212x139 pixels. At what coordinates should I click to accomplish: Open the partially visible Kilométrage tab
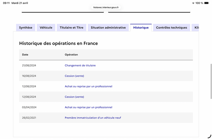(195, 28)
